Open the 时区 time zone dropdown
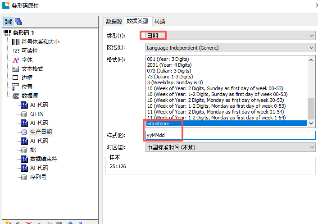 (230, 147)
